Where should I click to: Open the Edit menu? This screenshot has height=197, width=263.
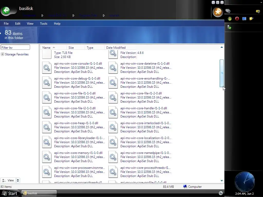pyautogui.click(x=18, y=23)
